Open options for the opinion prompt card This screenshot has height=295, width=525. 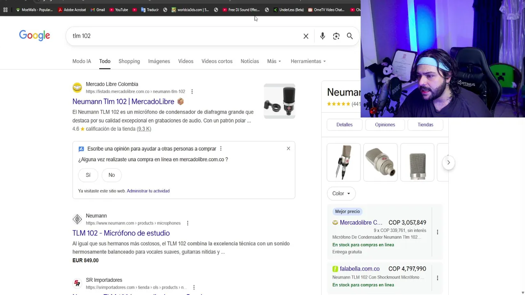(221, 149)
